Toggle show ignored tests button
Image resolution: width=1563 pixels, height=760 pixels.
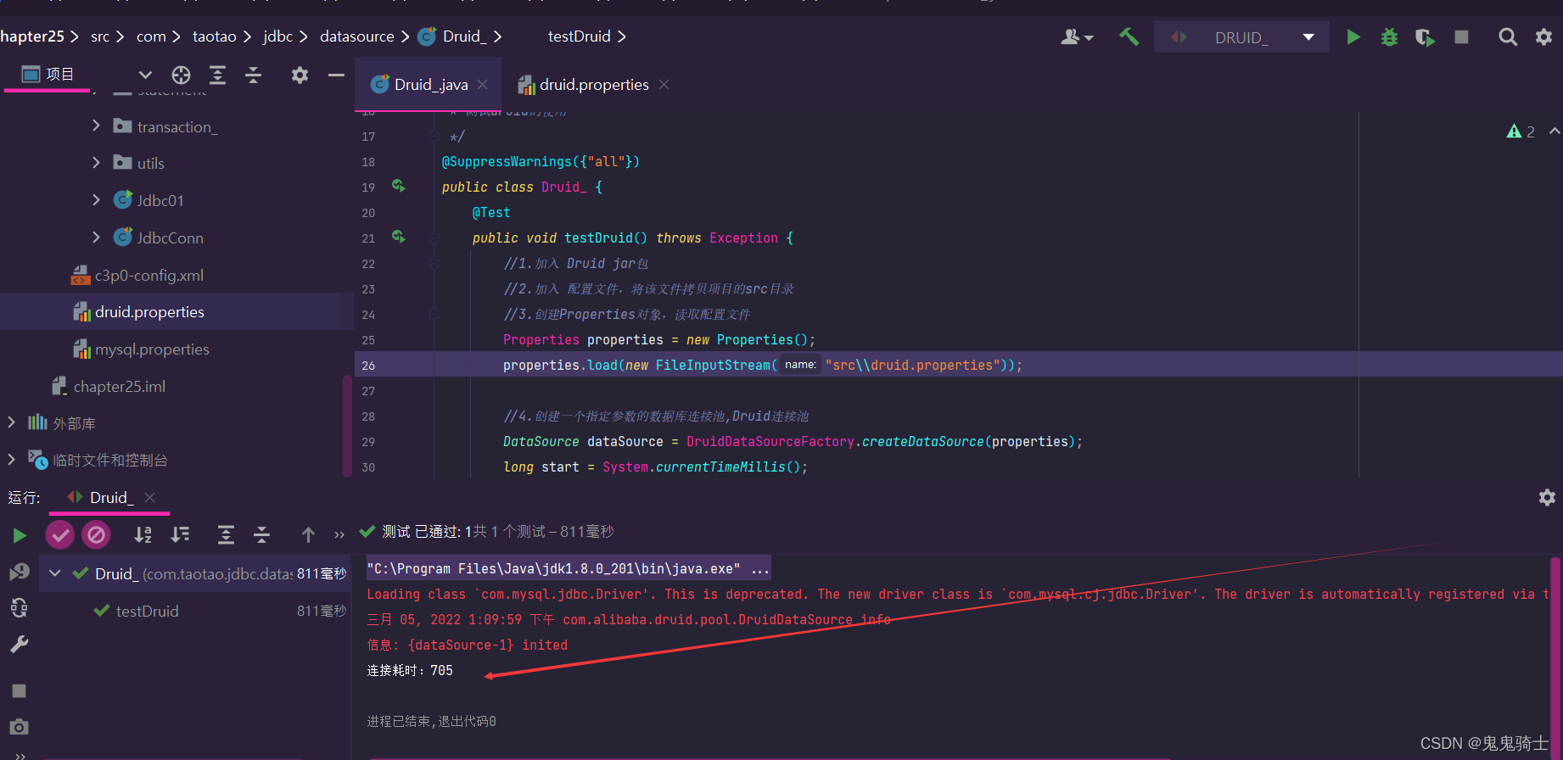[96, 534]
